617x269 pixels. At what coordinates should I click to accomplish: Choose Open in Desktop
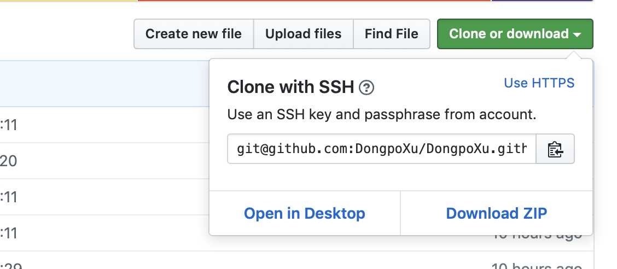tap(305, 213)
